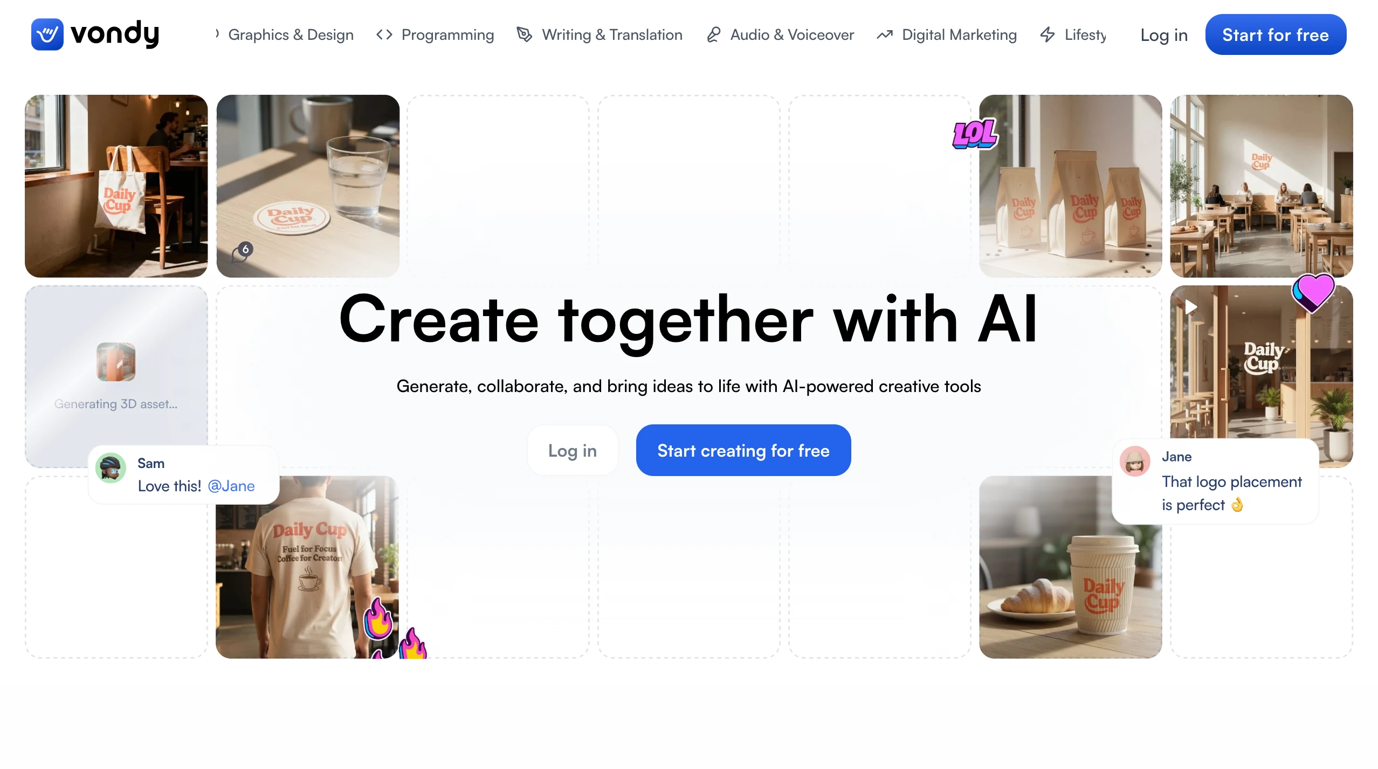The image size is (1378, 769).
Task: Click the Lifestyle lightning bolt icon
Action: (1047, 35)
